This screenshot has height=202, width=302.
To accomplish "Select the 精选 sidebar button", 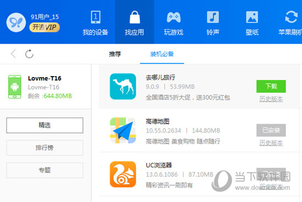I will (x=44, y=125).
